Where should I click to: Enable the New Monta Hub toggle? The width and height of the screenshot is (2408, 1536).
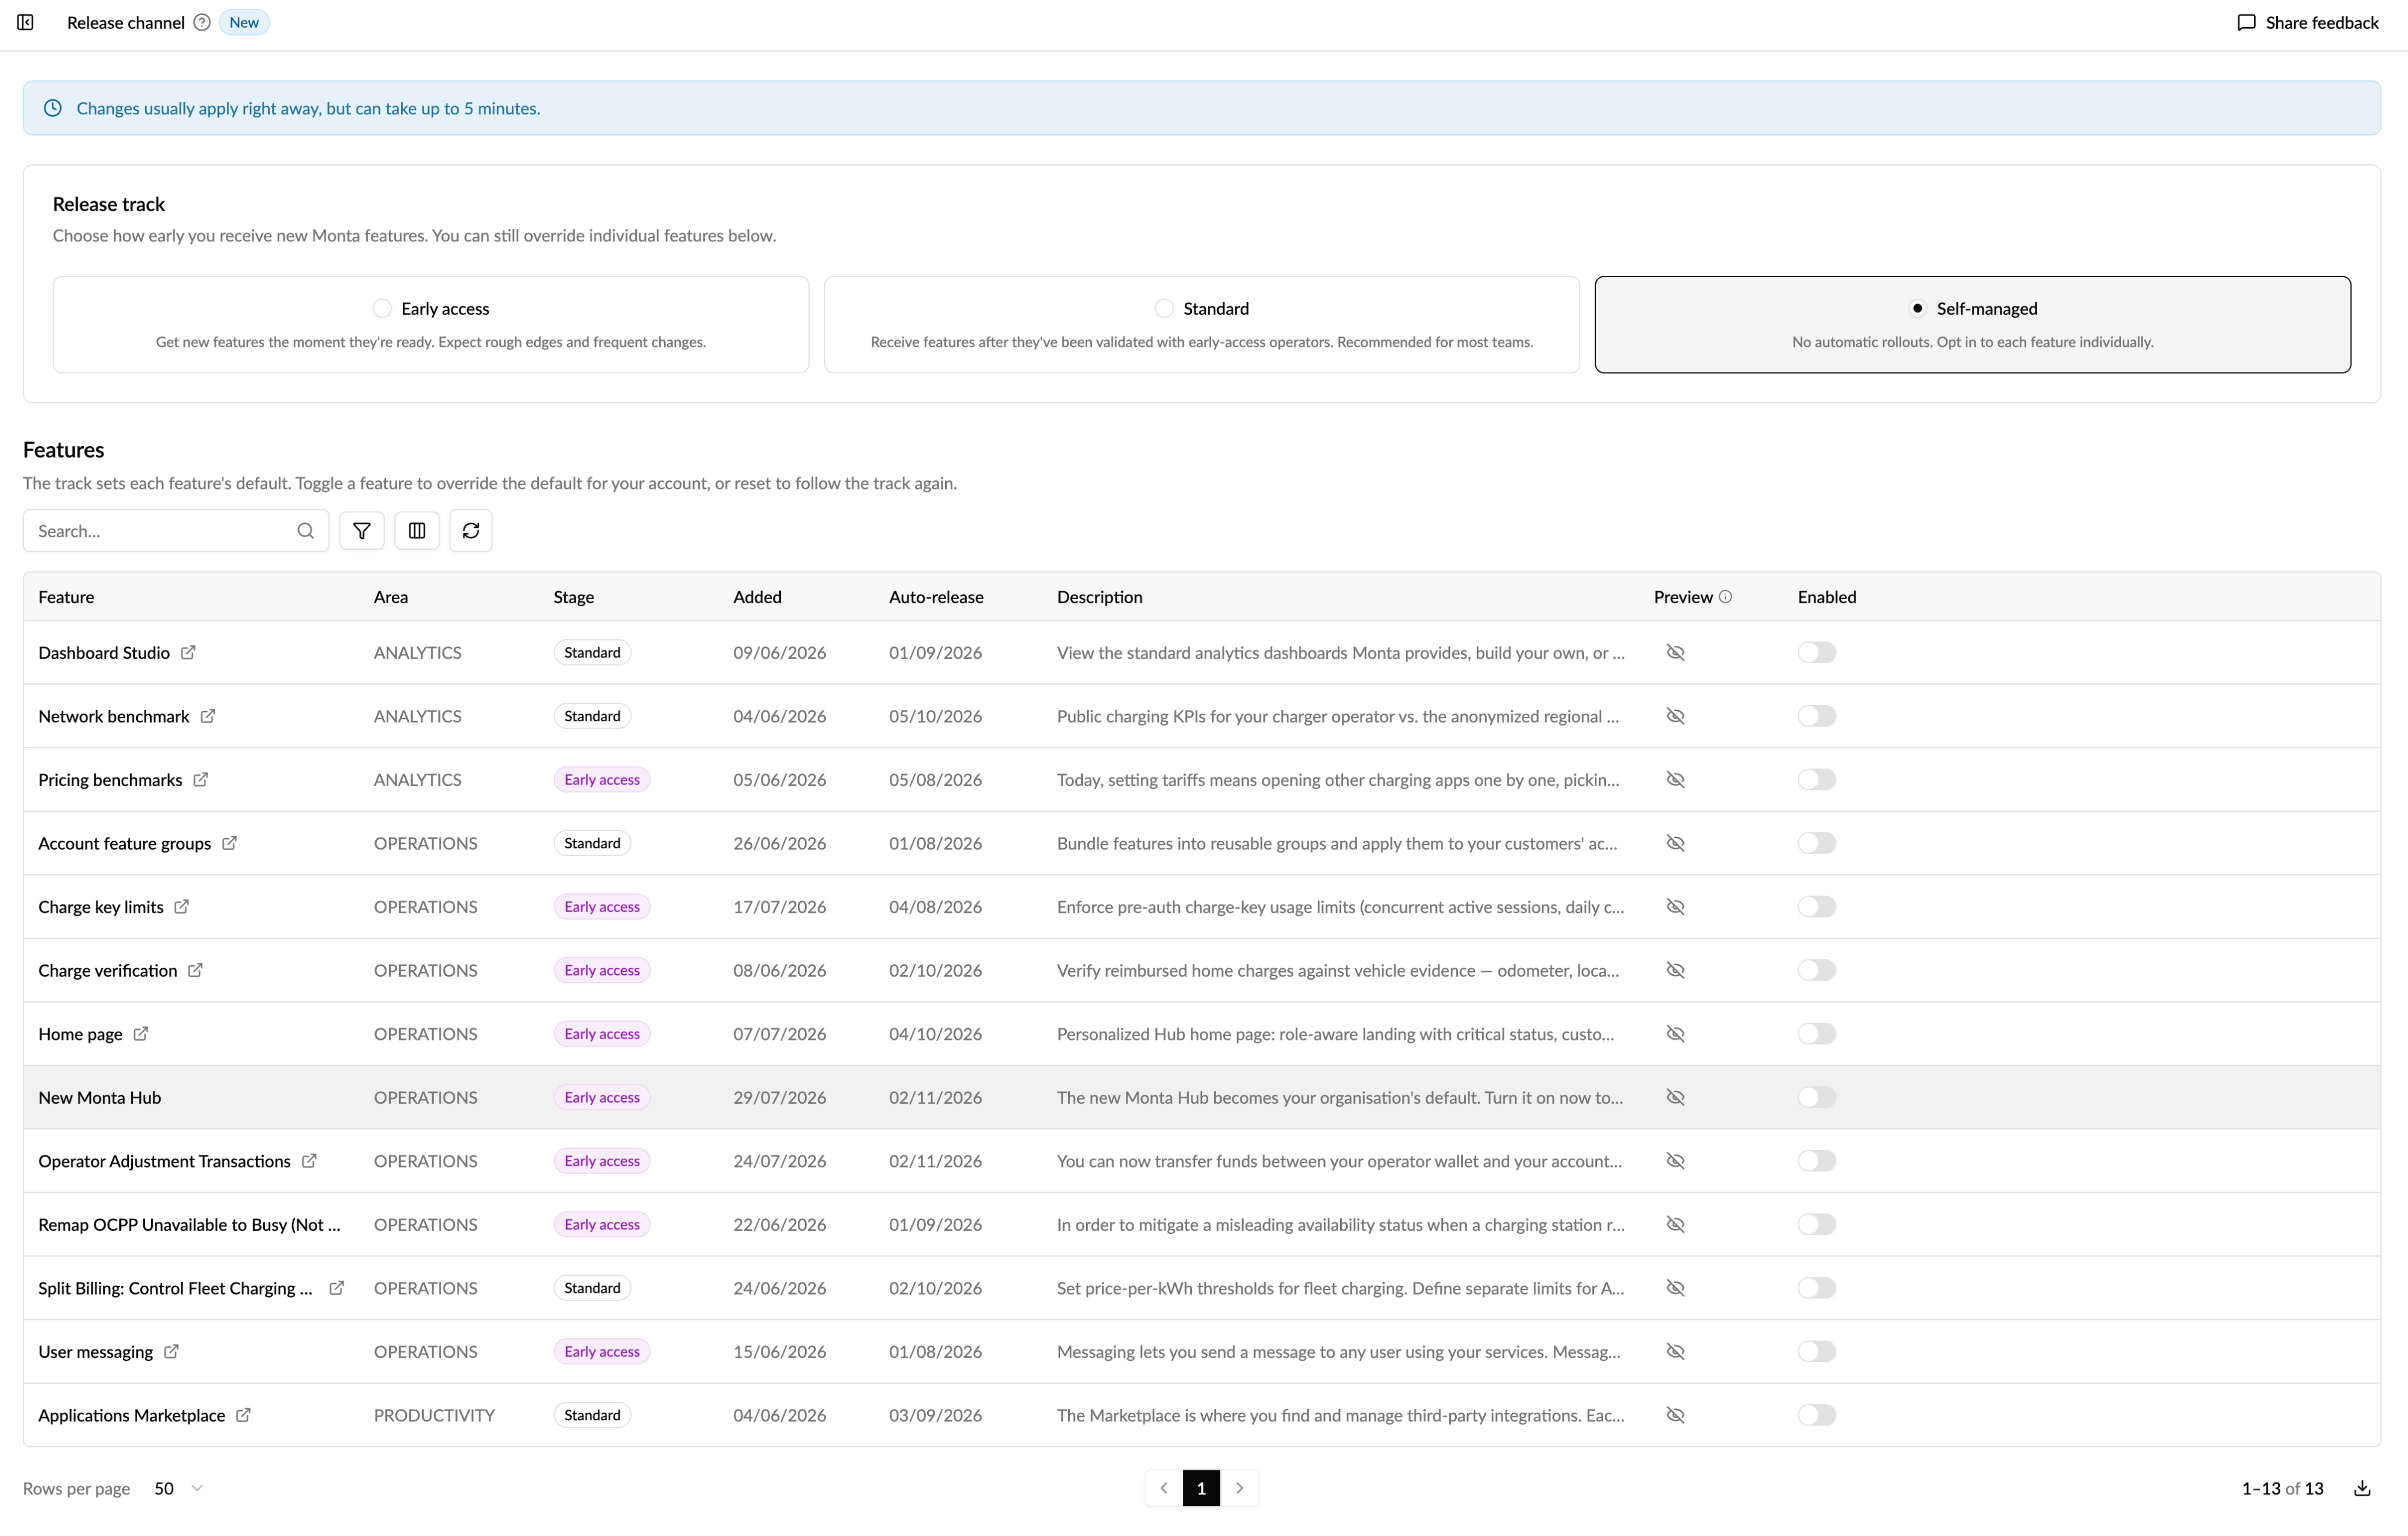coord(1816,1098)
